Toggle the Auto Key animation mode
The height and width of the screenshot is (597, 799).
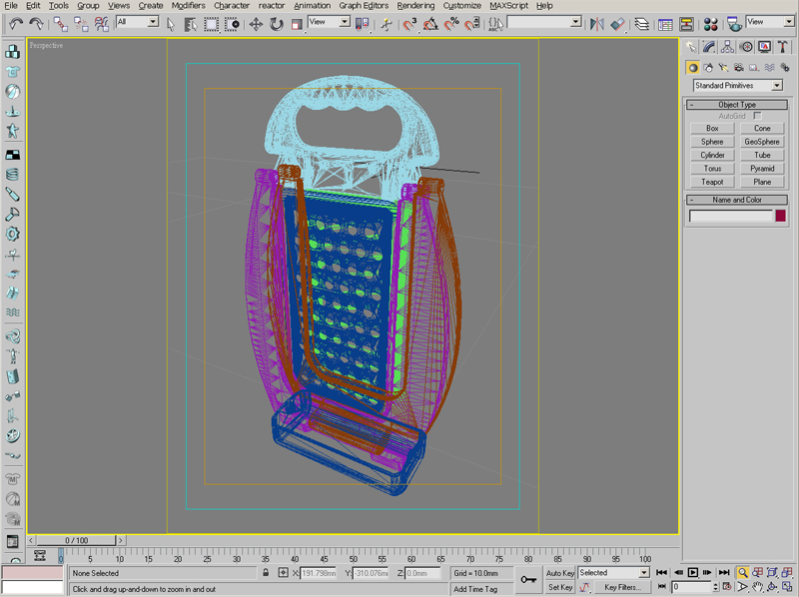point(560,573)
